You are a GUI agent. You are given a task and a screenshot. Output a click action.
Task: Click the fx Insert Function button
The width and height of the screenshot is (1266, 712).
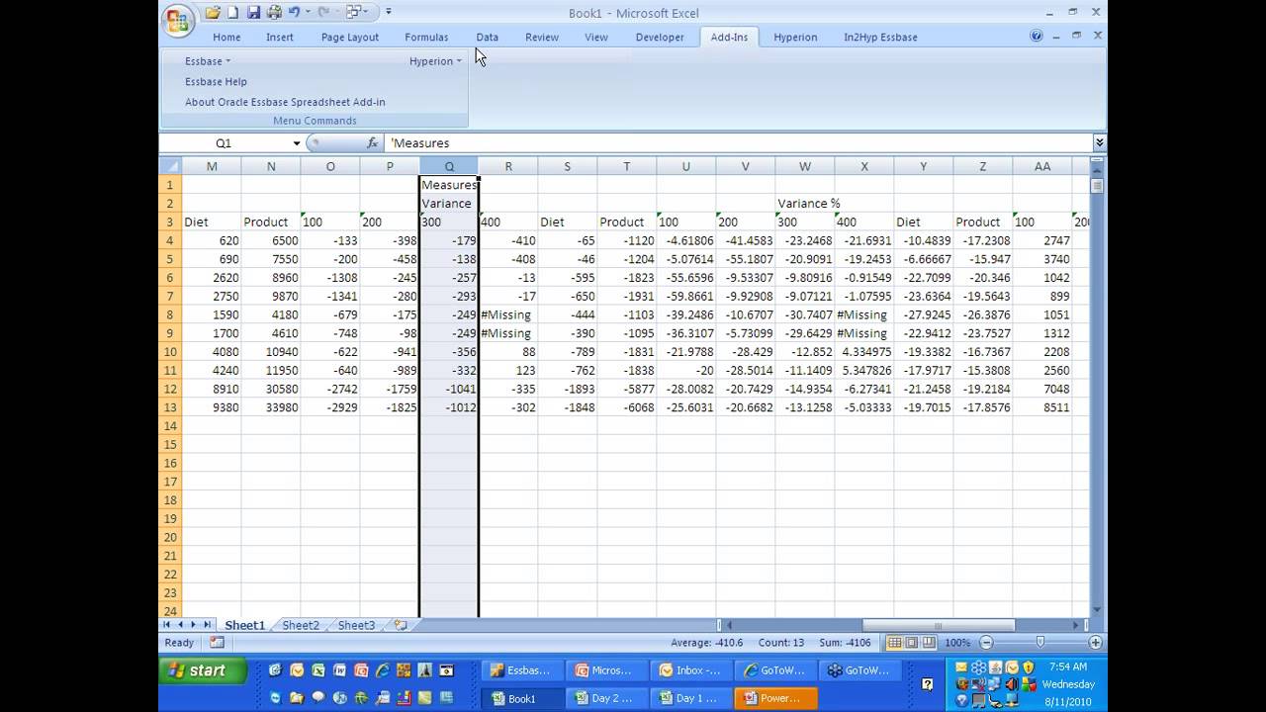click(373, 143)
